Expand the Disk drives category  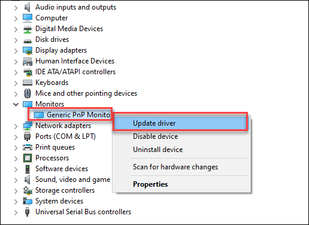coord(16,39)
